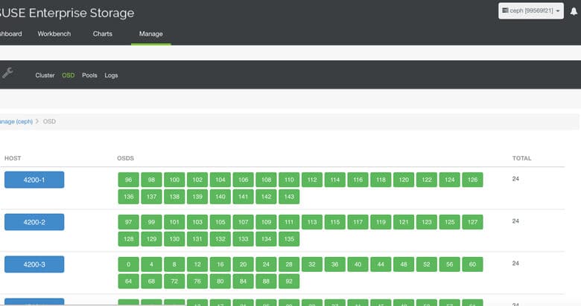Click OSD 128 tile
The image size is (581, 306).
click(x=129, y=239)
